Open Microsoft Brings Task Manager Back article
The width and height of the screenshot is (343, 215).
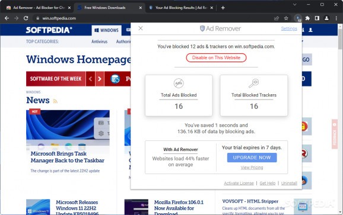(68, 157)
